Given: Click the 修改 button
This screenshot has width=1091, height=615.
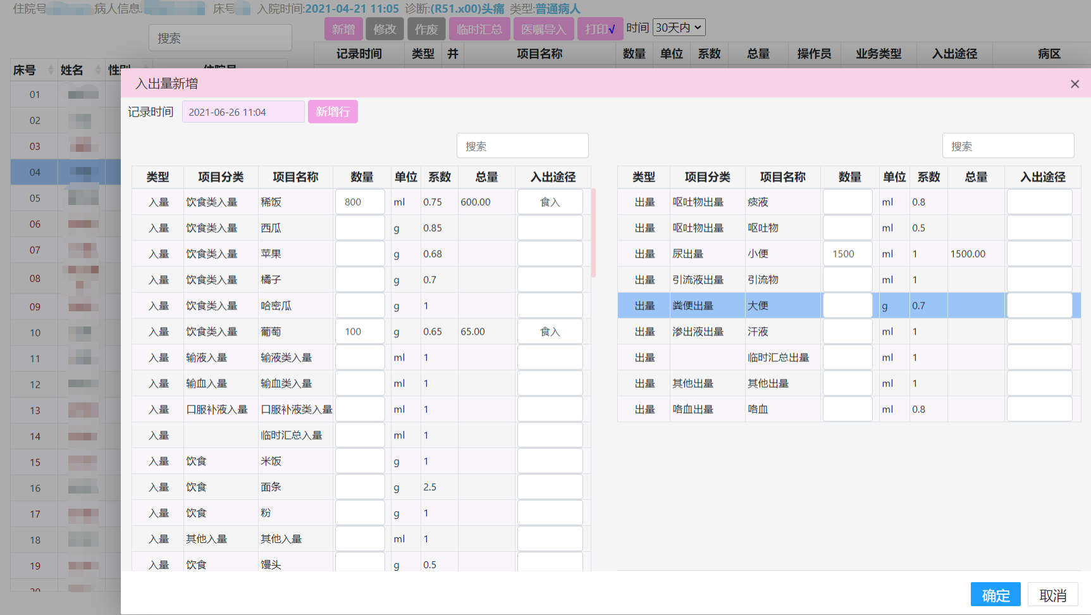Looking at the screenshot, I should (x=385, y=27).
